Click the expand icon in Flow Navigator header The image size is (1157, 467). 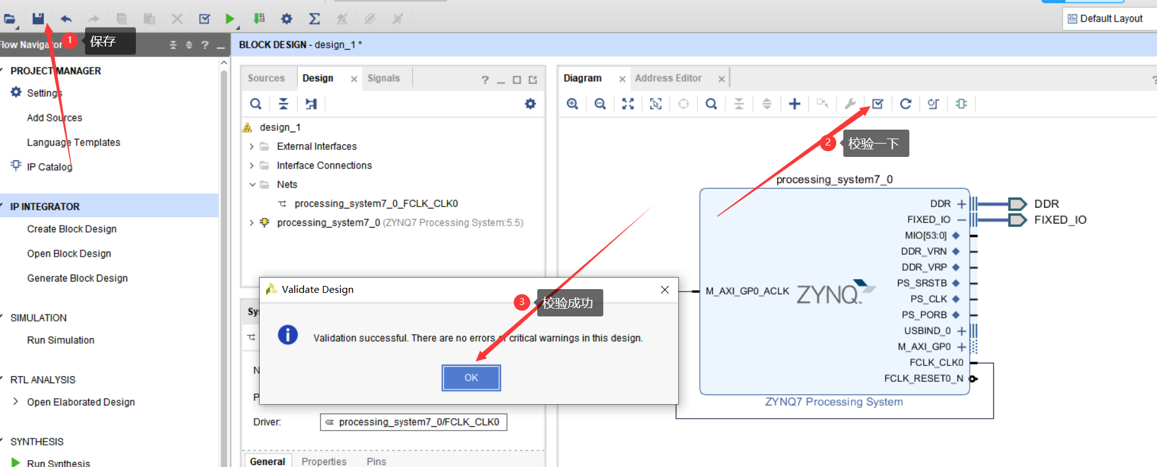click(x=189, y=45)
